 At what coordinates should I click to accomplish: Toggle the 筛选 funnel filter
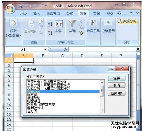point(72,23)
